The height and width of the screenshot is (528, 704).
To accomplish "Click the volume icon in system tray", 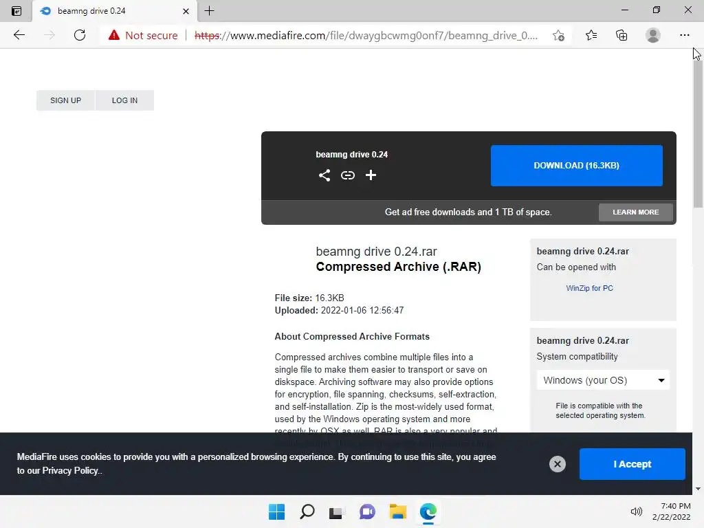I will [636, 511].
